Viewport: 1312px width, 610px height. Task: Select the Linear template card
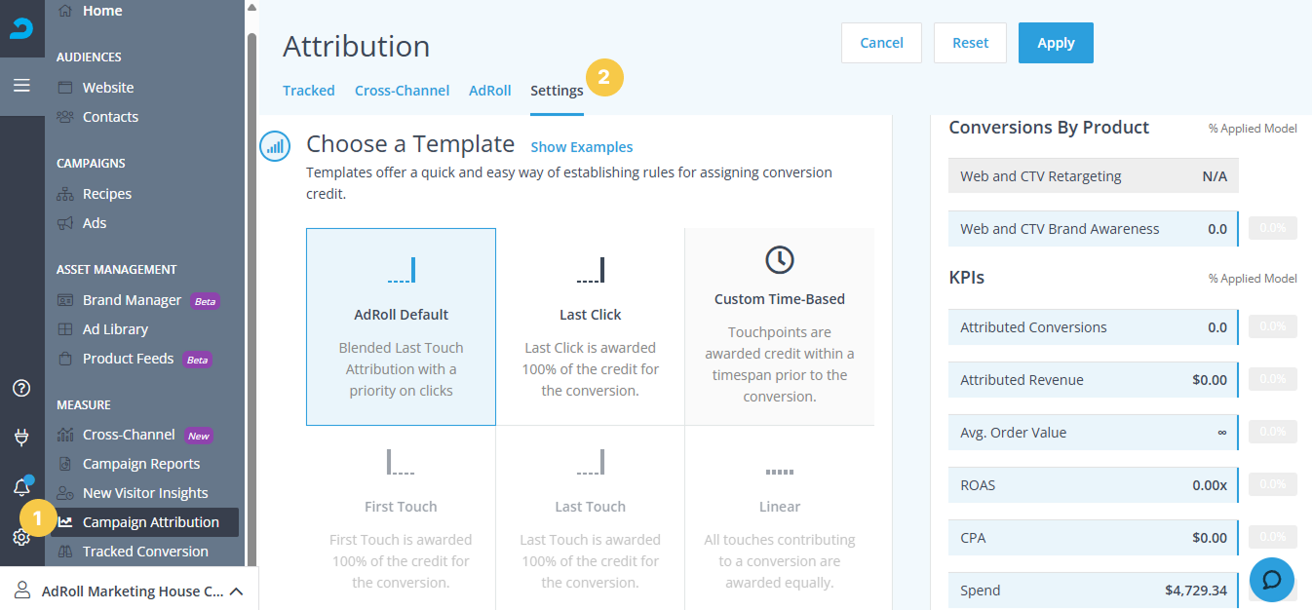(780, 517)
